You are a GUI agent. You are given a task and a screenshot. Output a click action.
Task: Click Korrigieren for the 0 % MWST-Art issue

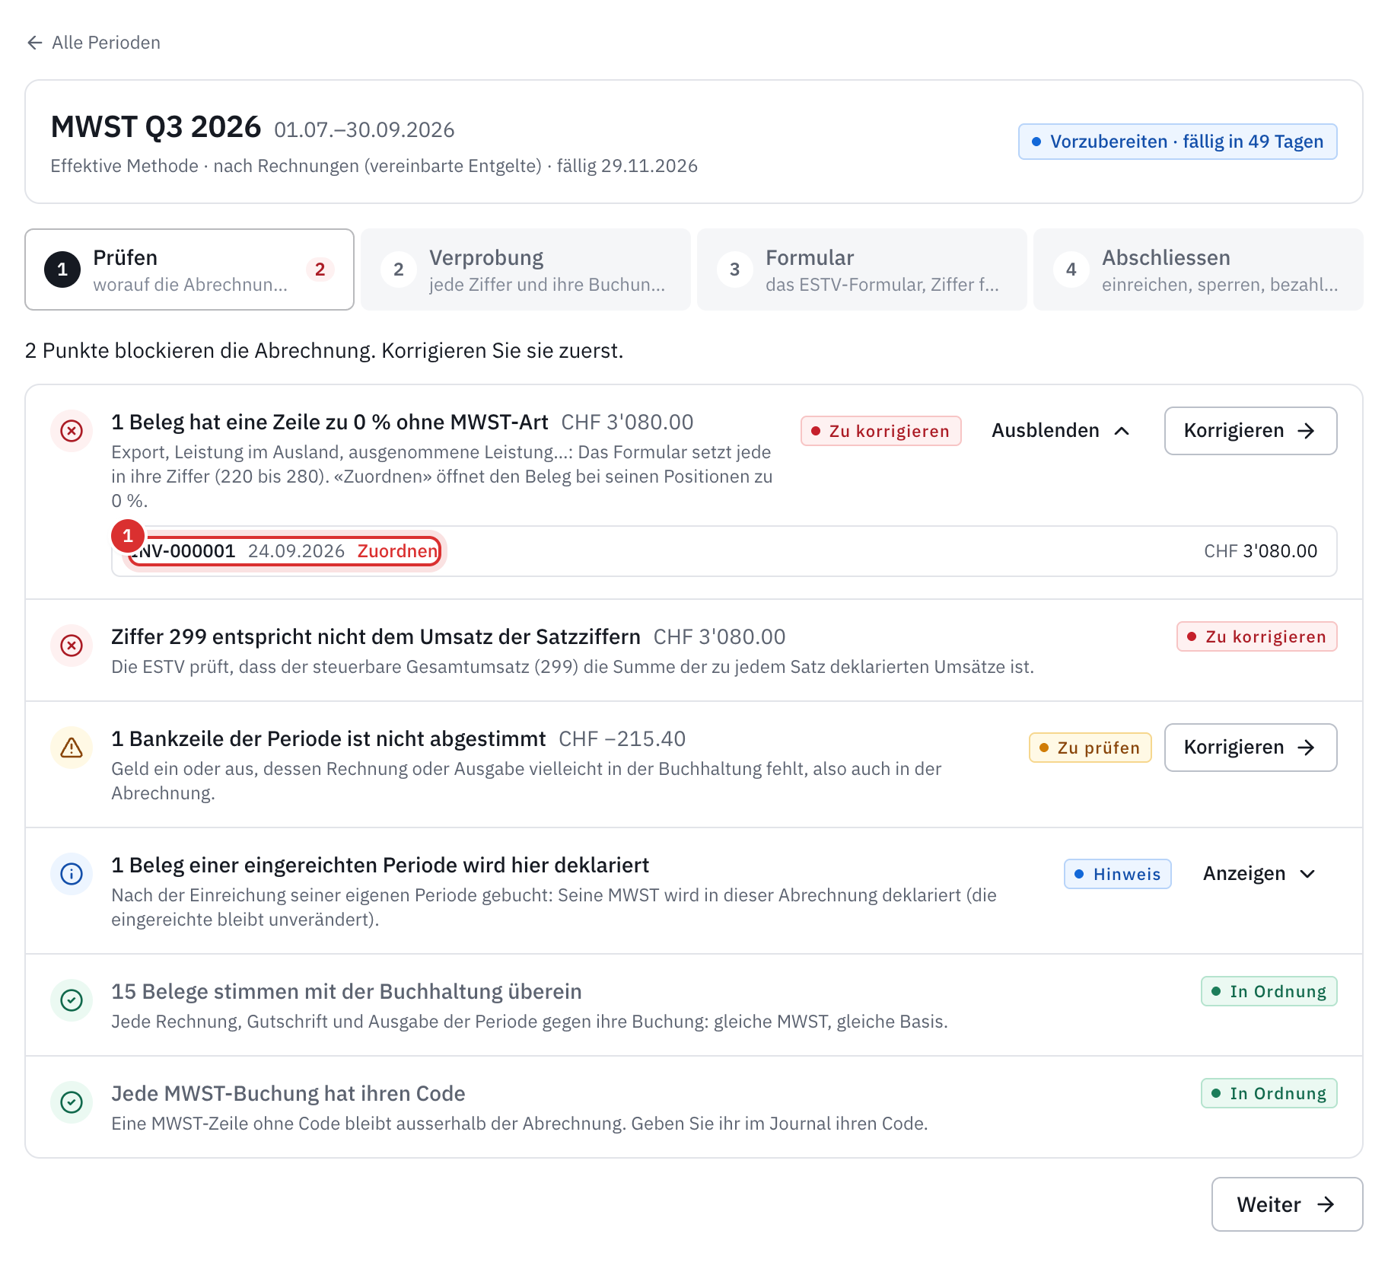pos(1250,431)
